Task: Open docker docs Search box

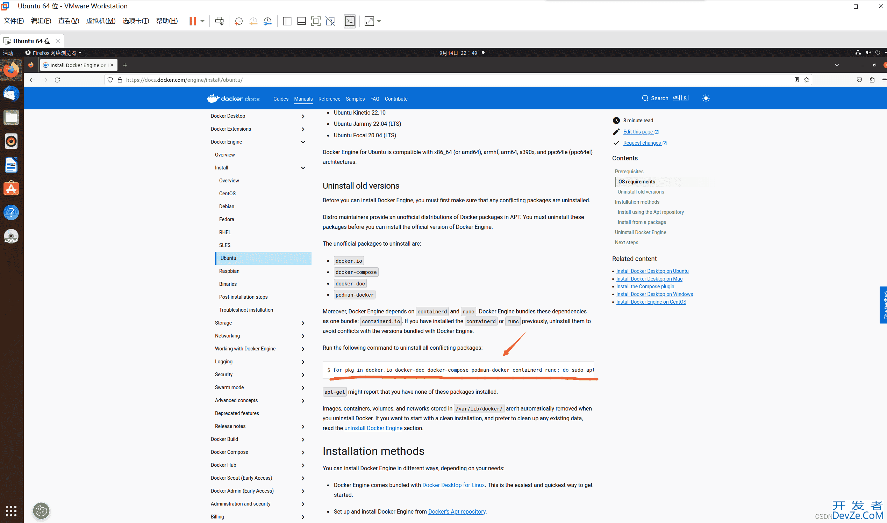Action: click(665, 98)
